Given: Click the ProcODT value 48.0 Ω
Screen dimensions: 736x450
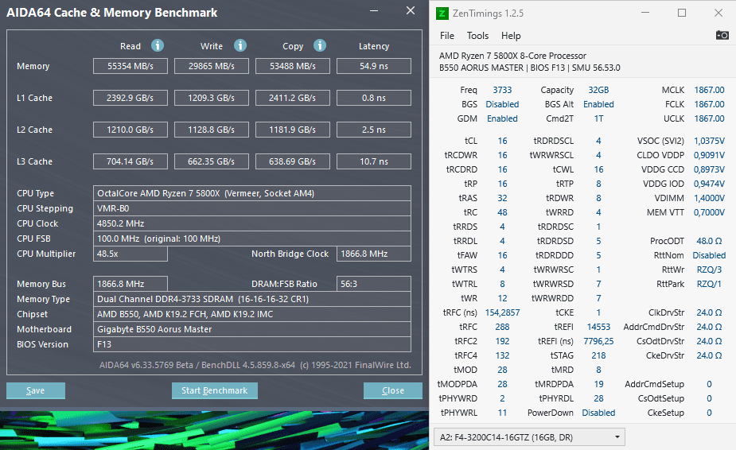Looking at the screenshot, I should coord(709,241).
